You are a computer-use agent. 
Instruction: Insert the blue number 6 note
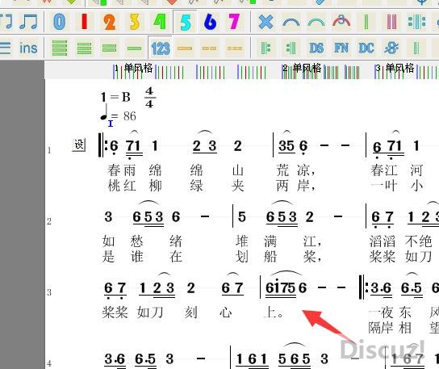[210, 22]
